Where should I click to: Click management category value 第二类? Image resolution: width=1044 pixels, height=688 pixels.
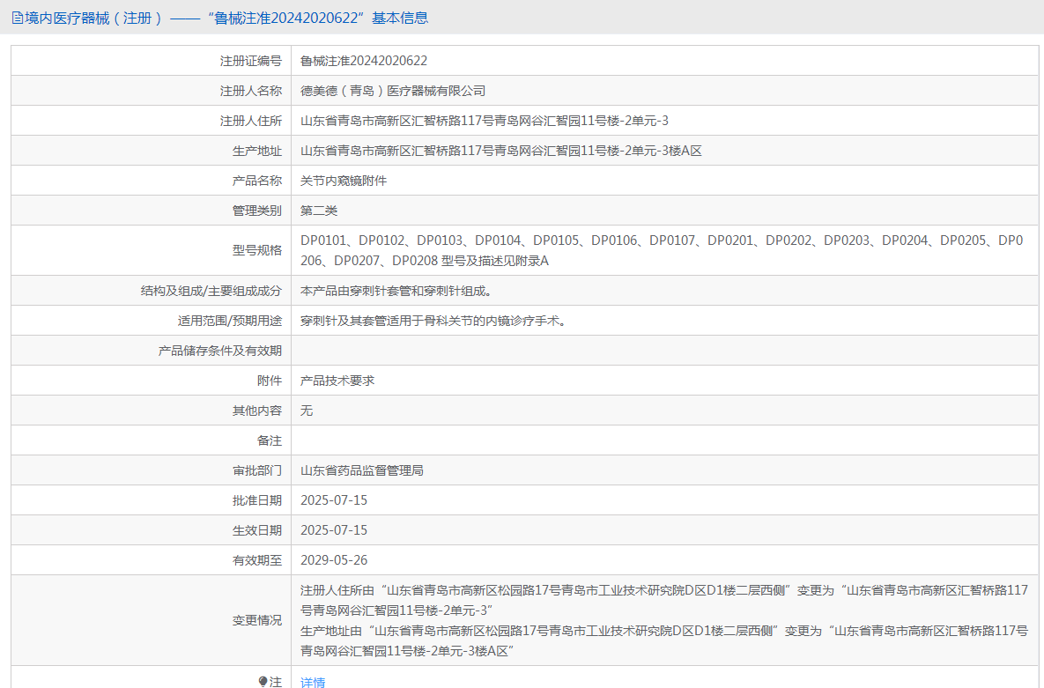point(319,211)
